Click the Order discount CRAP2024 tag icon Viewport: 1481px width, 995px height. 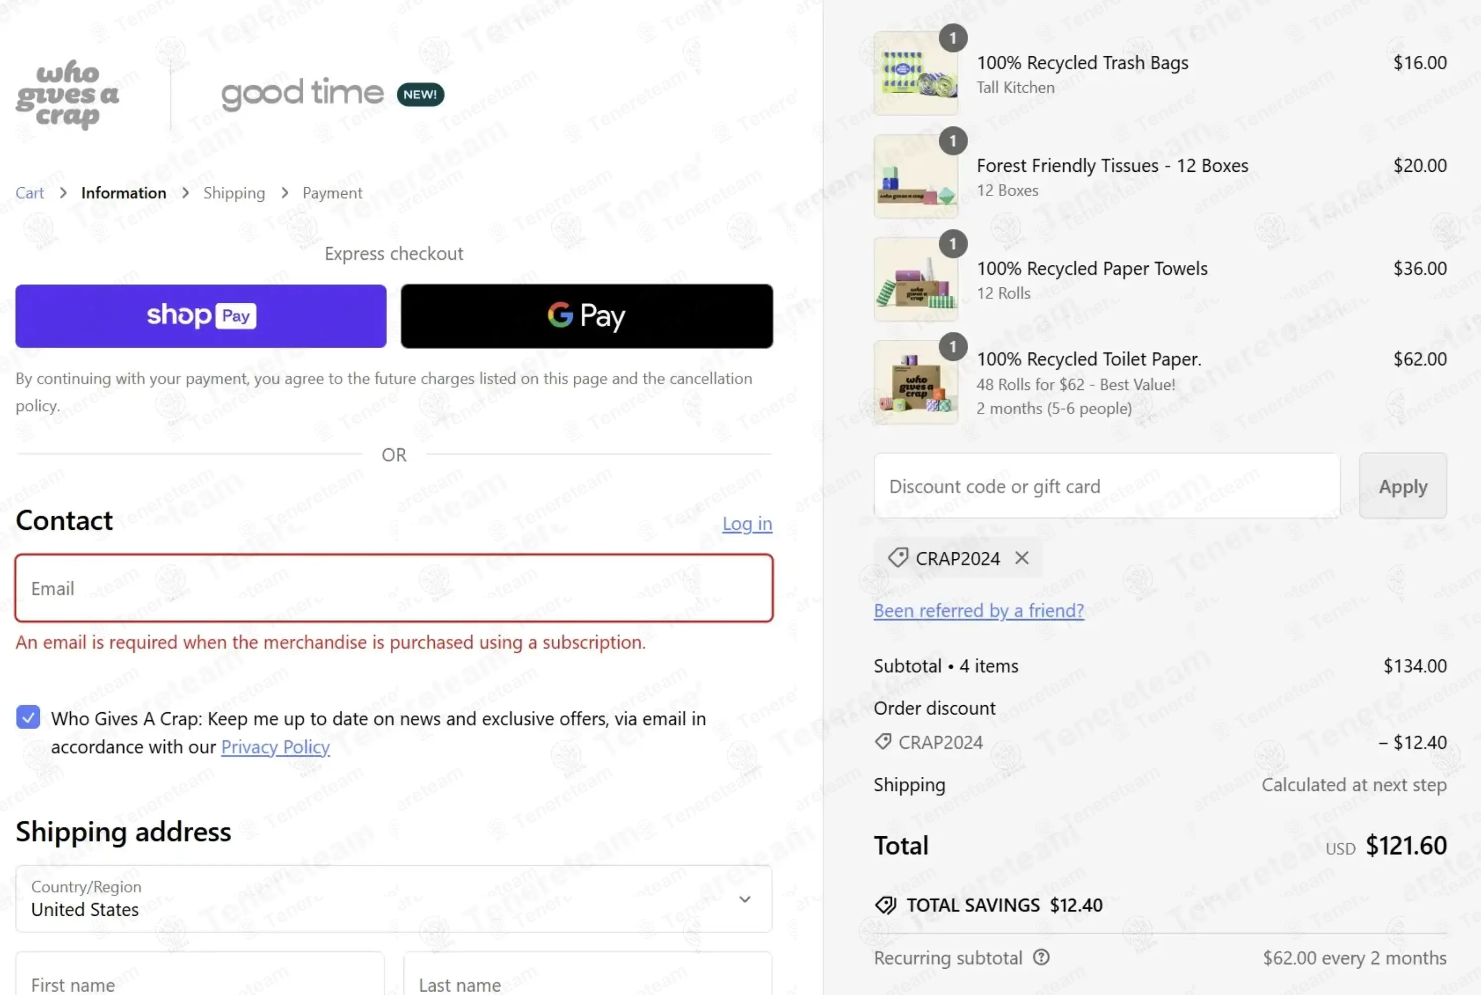point(883,742)
